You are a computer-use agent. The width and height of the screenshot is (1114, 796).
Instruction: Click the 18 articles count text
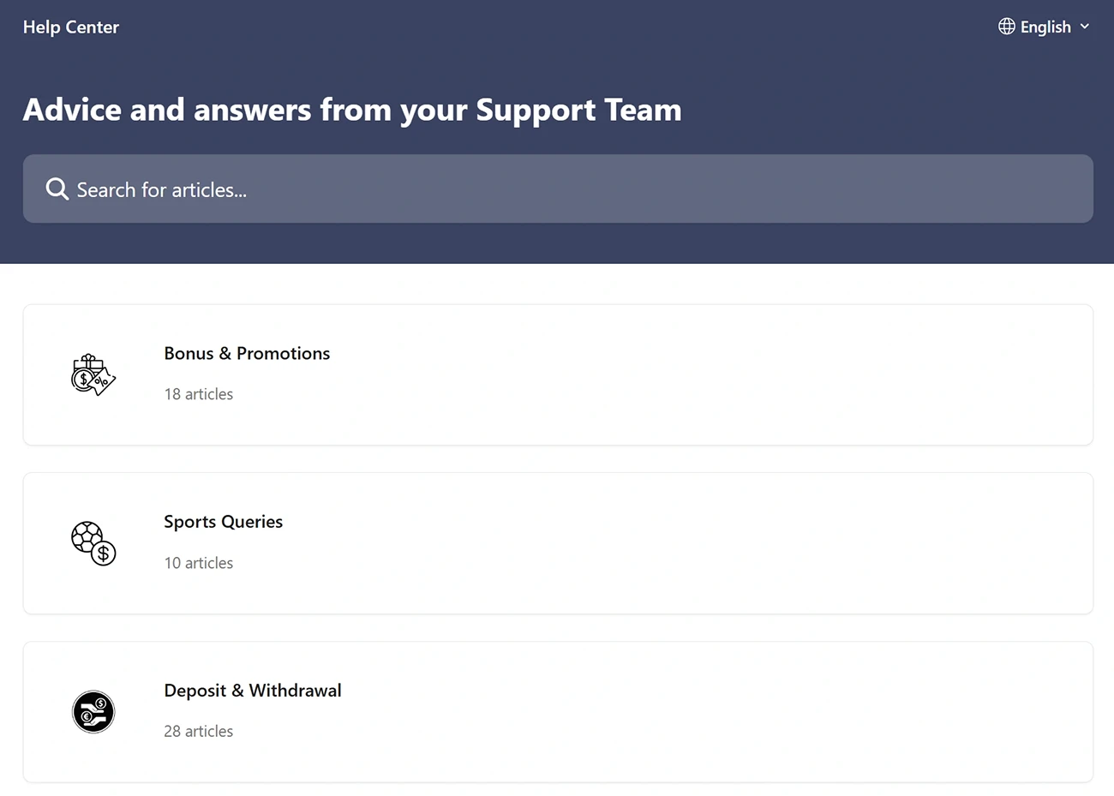click(199, 394)
